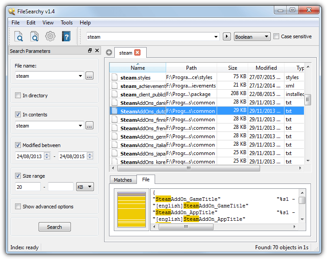Click the end date 24/08/2015 spinner

coord(90,156)
